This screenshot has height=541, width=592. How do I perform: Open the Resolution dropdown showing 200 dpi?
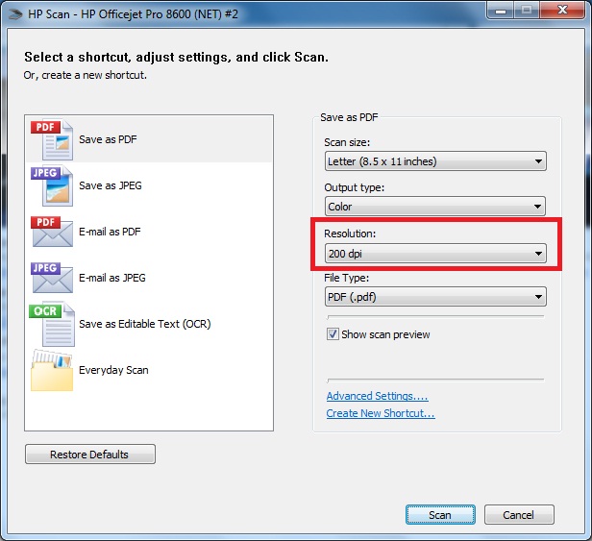[435, 254]
